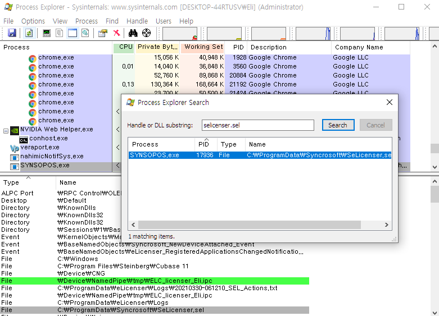This screenshot has width=439, height=316.
Task: Sort search results by Process column
Action: [x=161, y=144]
